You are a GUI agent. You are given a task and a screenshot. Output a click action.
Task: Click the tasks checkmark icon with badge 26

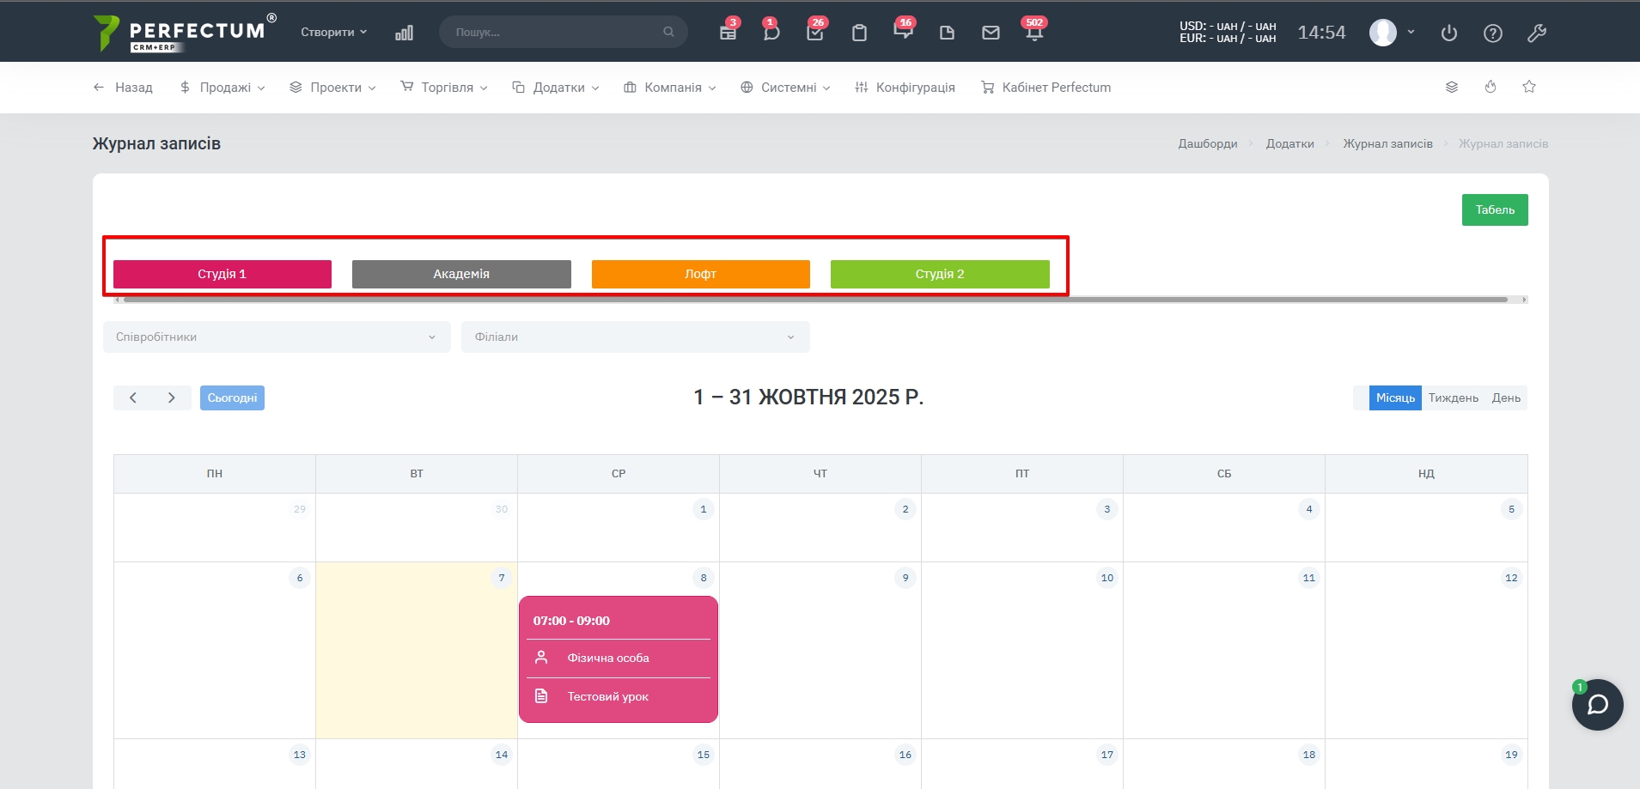click(814, 33)
